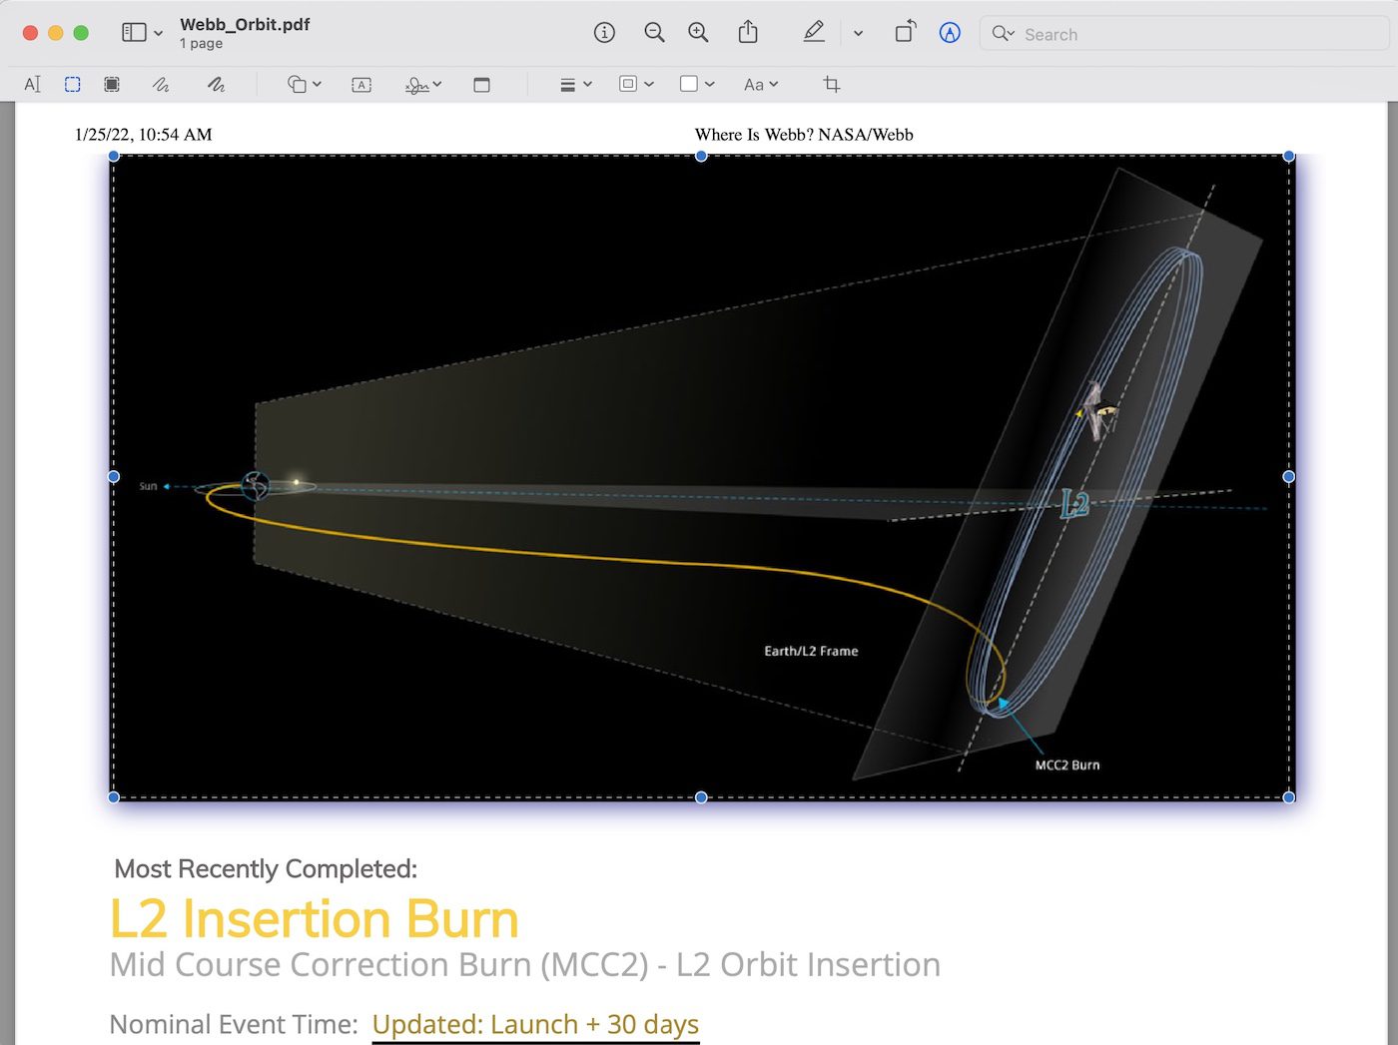The height and width of the screenshot is (1045, 1398).
Task: Select the Text Selection tool
Action: 32,85
